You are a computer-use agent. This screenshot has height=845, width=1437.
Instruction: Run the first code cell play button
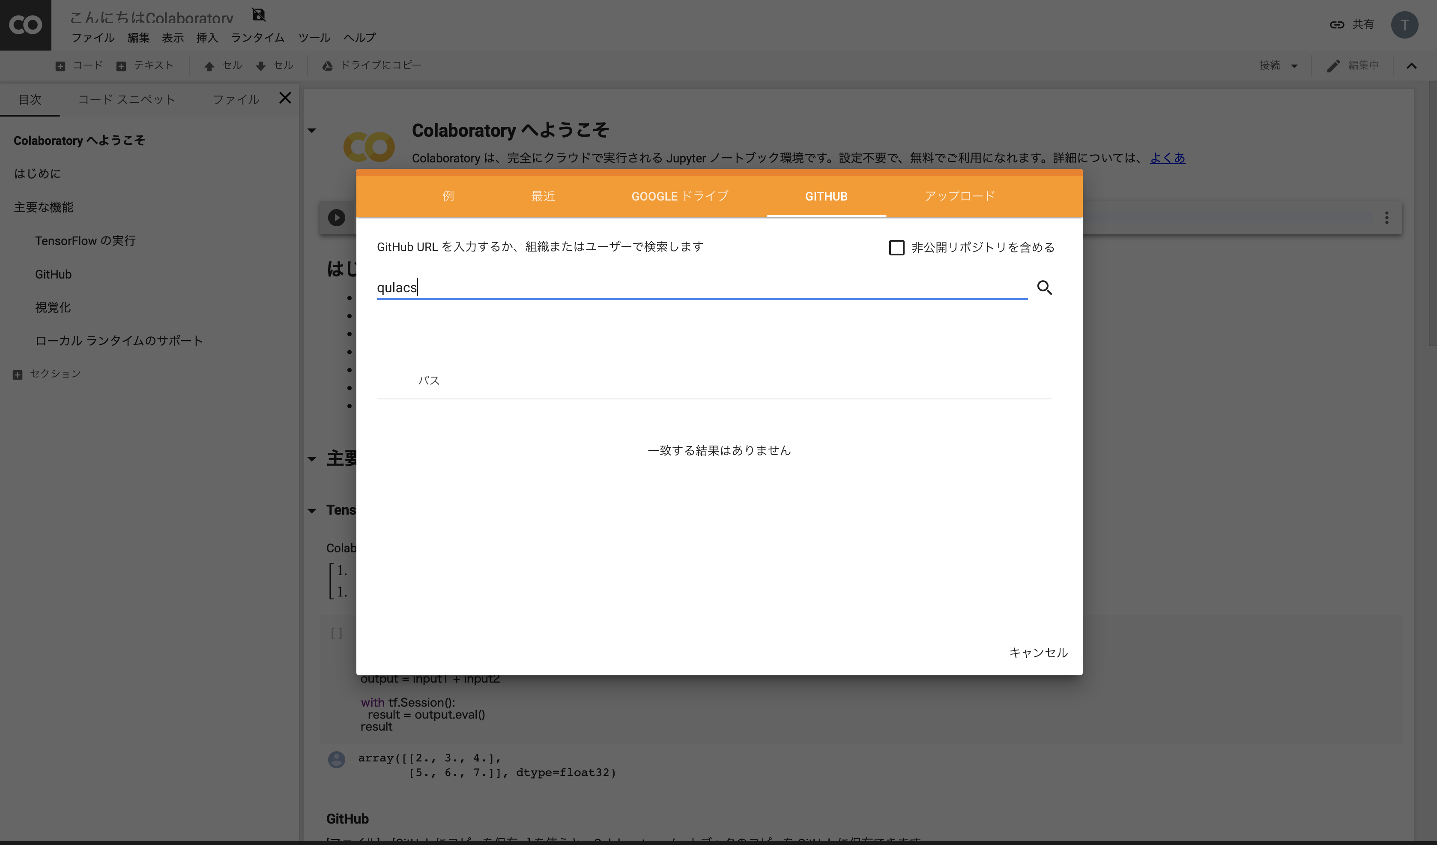click(336, 217)
